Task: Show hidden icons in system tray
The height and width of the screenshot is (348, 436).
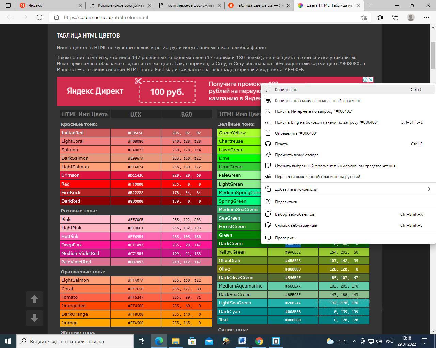Action: (x=354, y=341)
